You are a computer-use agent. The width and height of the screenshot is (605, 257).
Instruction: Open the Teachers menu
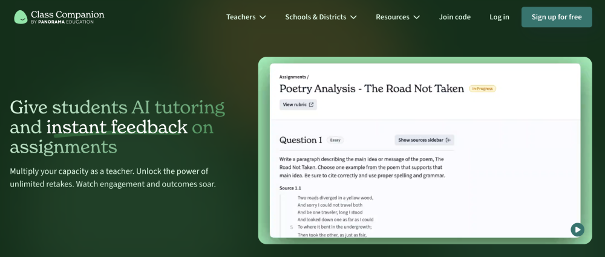coord(246,17)
